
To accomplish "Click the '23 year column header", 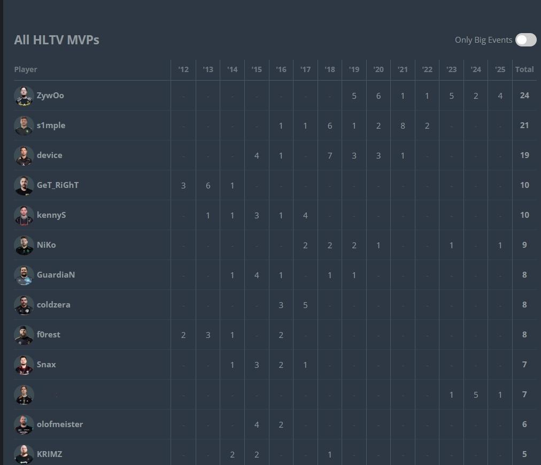I will coord(451,69).
